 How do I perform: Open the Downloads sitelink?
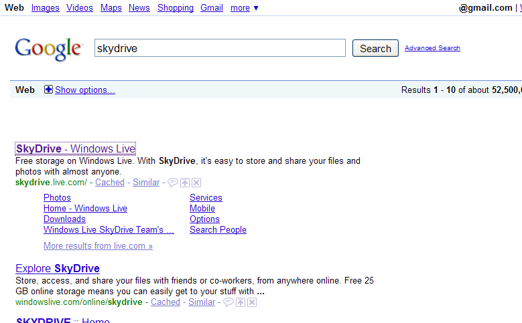pos(64,219)
